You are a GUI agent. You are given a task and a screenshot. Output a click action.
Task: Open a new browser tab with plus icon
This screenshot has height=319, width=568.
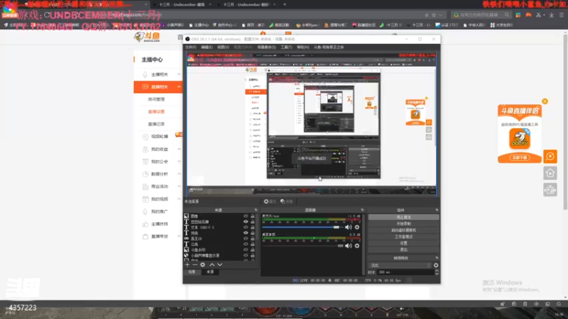pos(285,4)
